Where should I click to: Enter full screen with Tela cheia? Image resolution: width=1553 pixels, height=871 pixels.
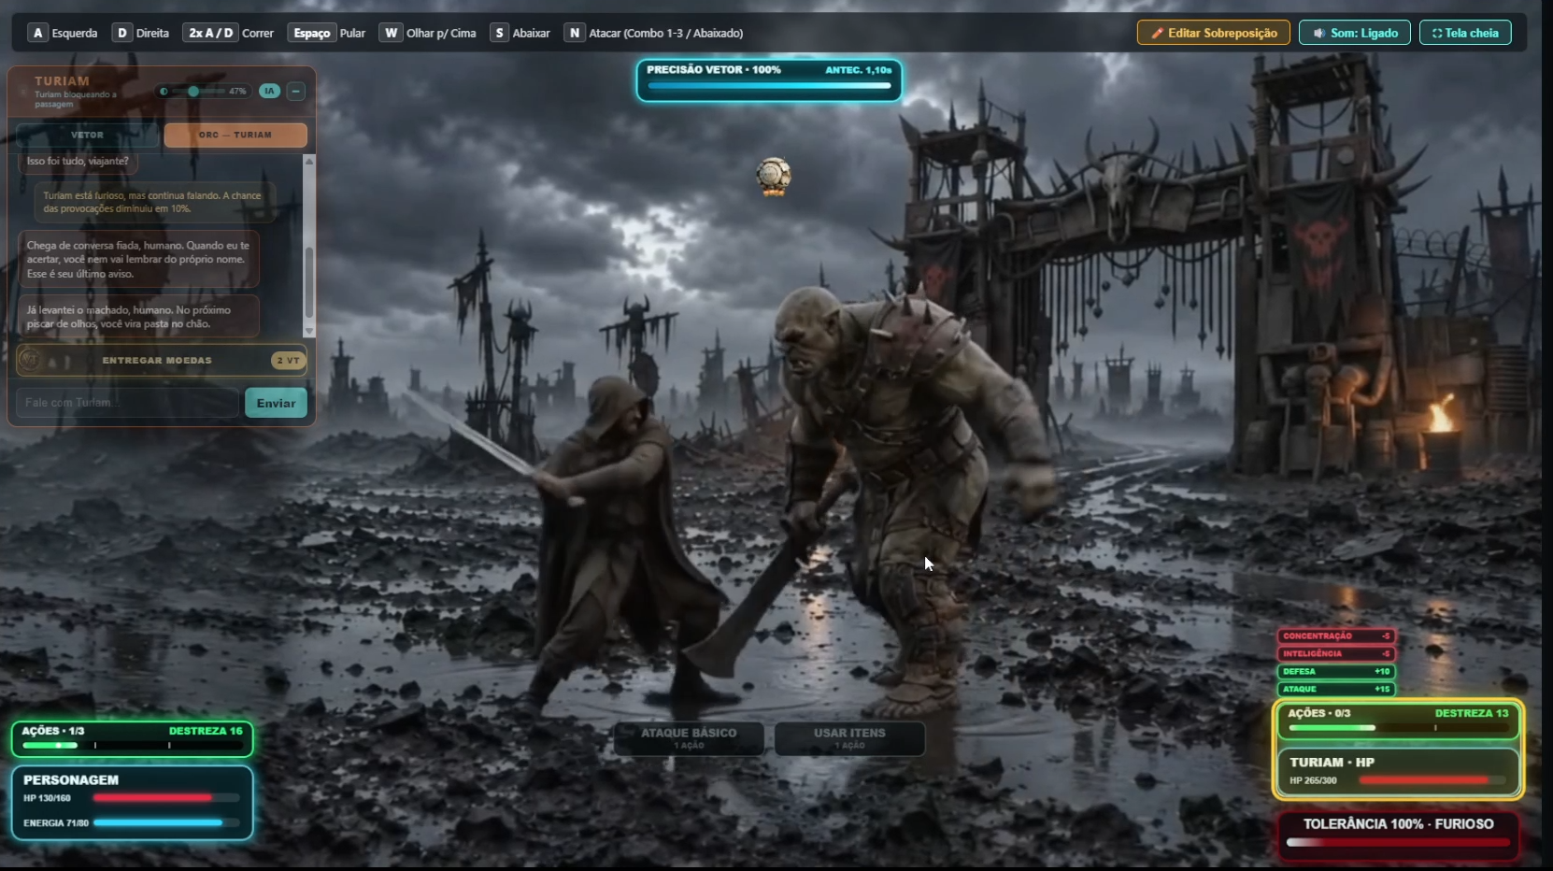[1464, 33]
